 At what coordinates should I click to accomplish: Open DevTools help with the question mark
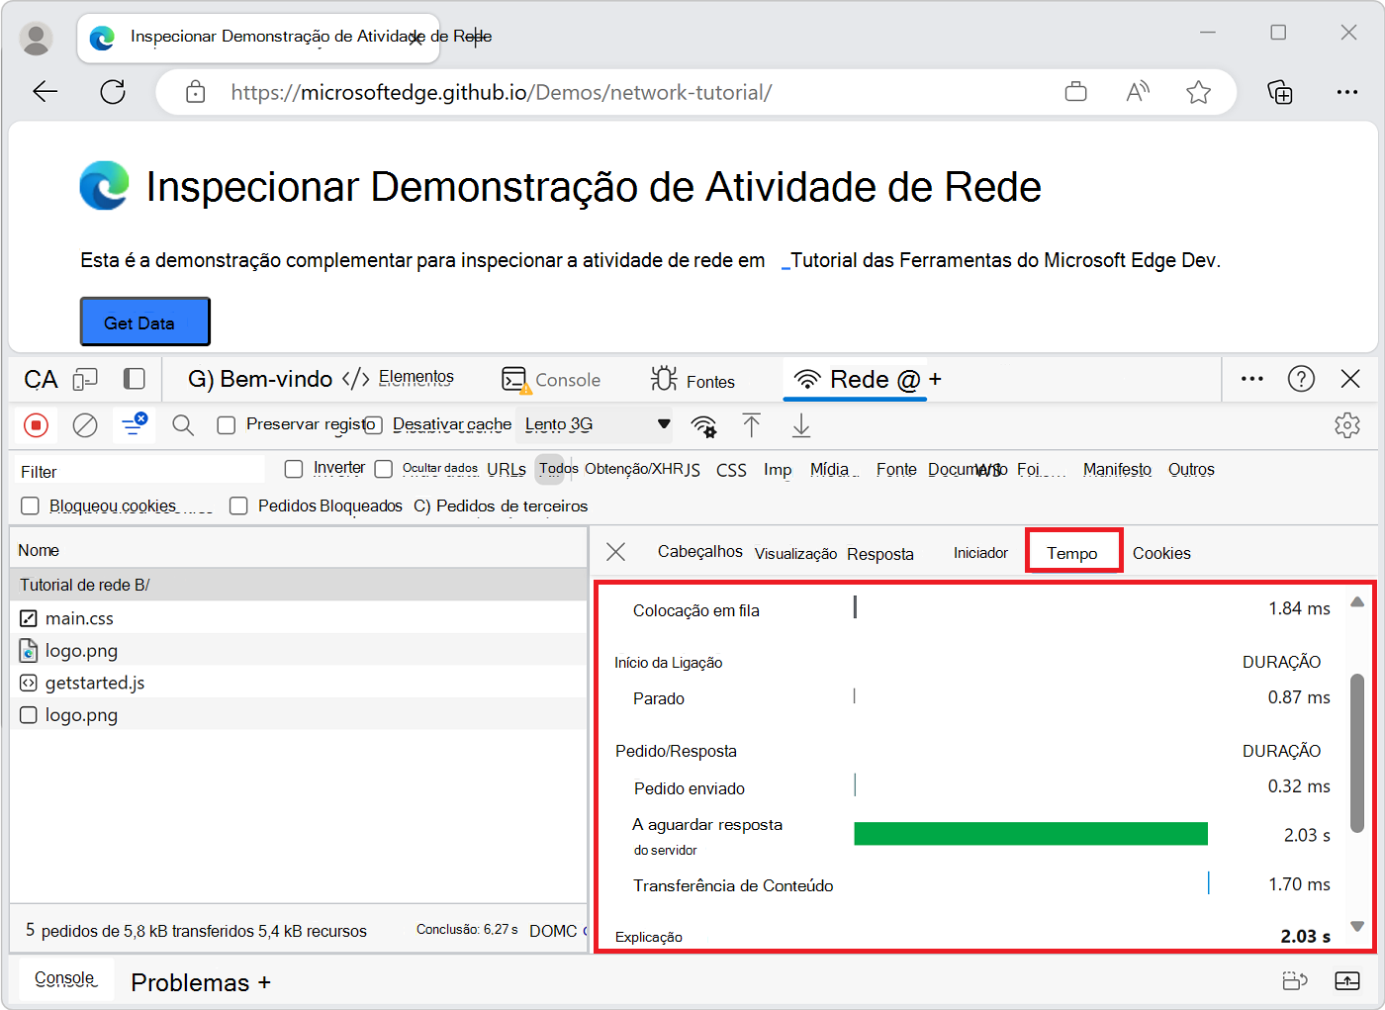[x=1301, y=379]
